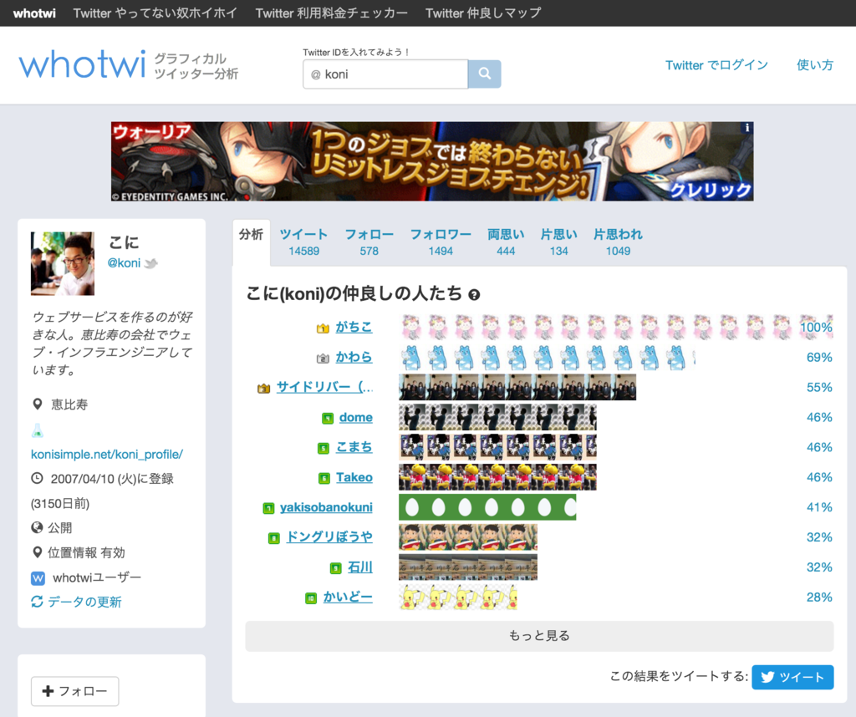856x717 pixels.
Task: Open かいどー user link
Action: click(x=348, y=597)
